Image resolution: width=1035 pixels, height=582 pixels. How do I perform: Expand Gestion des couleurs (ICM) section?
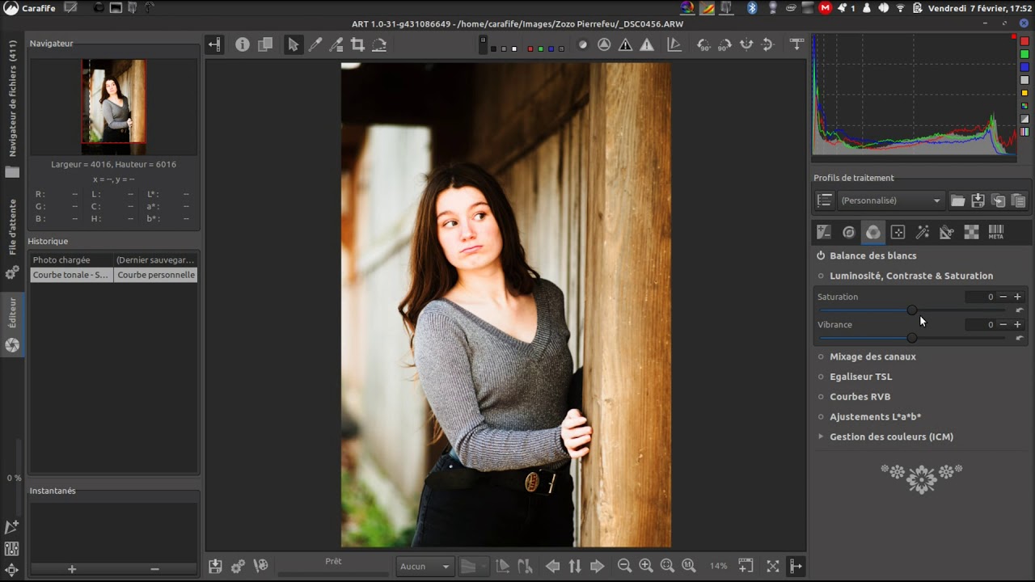[891, 436]
